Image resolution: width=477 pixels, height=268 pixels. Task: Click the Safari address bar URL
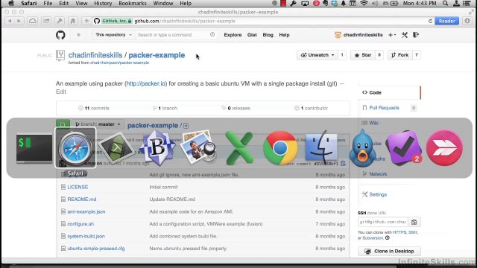pos(185,21)
